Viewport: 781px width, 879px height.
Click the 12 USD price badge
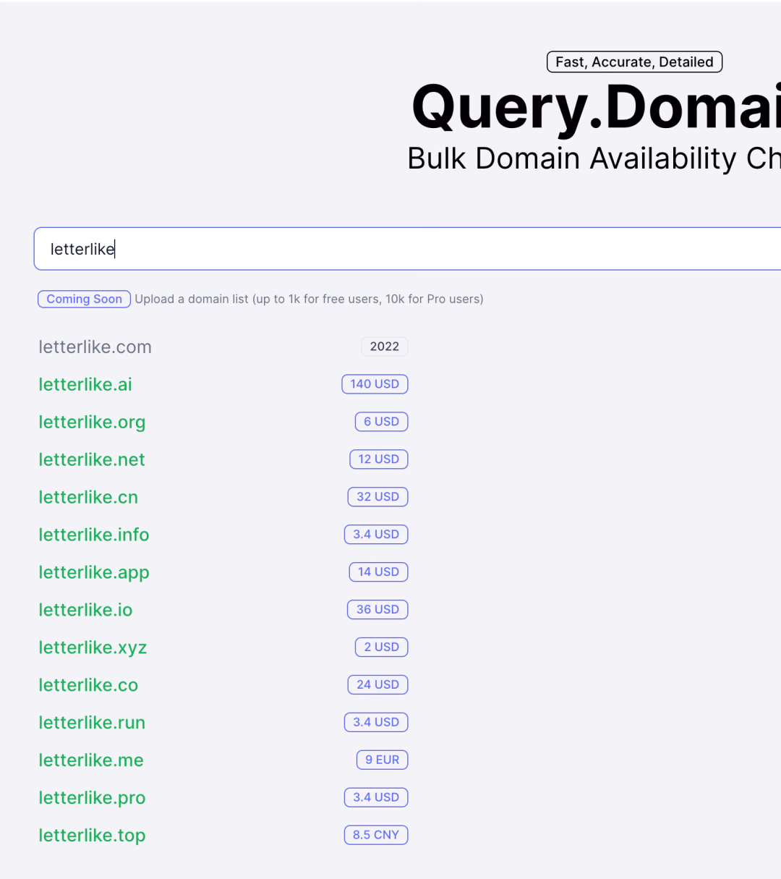(x=378, y=459)
